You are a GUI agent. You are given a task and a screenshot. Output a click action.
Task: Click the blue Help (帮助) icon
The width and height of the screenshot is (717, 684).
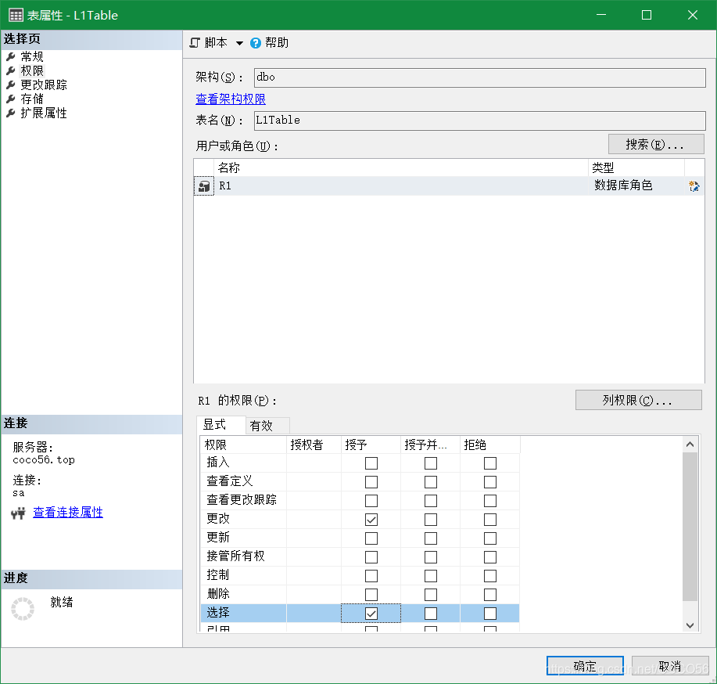[255, 43]
